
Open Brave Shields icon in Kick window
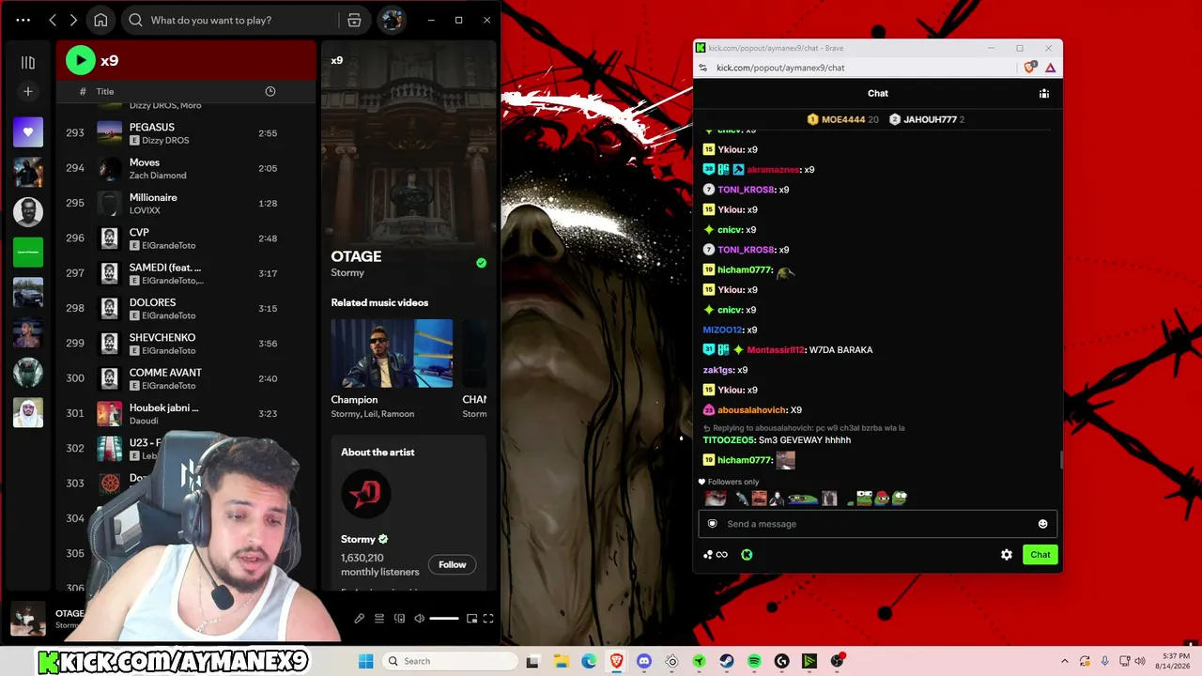coord(1030,68)
